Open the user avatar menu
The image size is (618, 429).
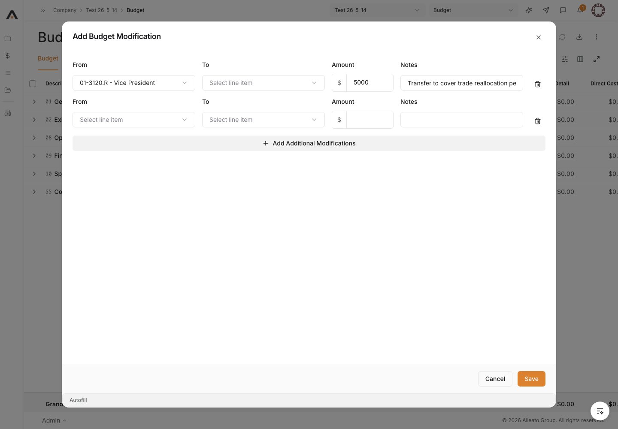(598, 10)
